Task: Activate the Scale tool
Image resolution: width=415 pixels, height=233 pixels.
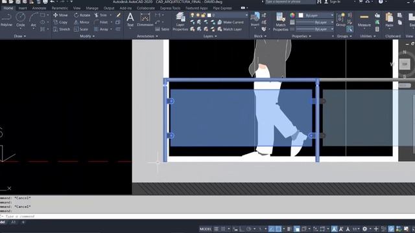Action: 81,29
